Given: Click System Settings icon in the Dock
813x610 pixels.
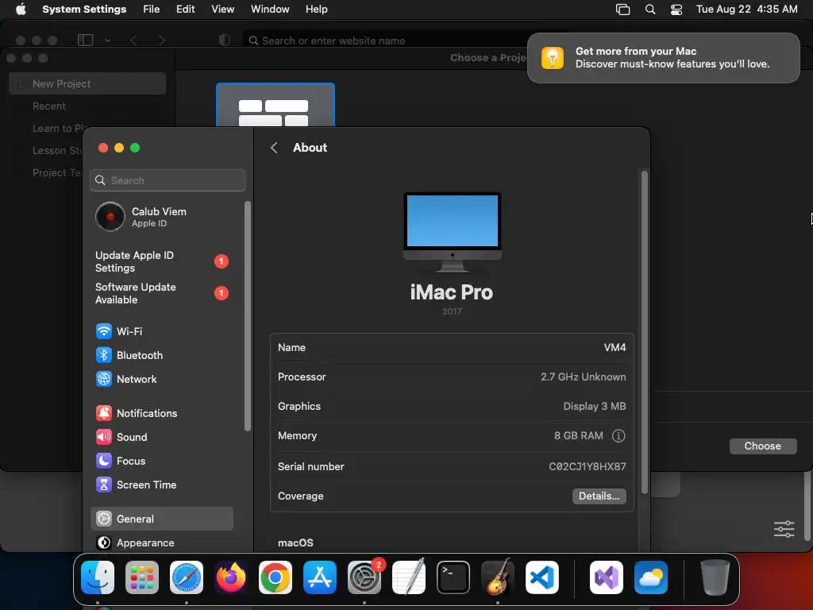Looking at the screenshot, I should (364, 577).
